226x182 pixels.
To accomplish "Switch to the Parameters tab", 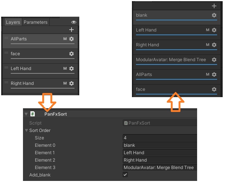I will [x=36, y=22].
